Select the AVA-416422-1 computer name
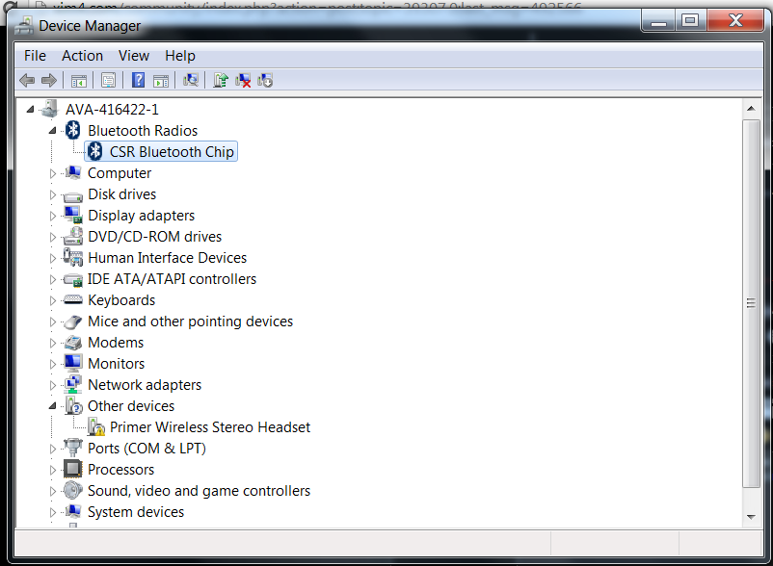 [x=112, y=110]
